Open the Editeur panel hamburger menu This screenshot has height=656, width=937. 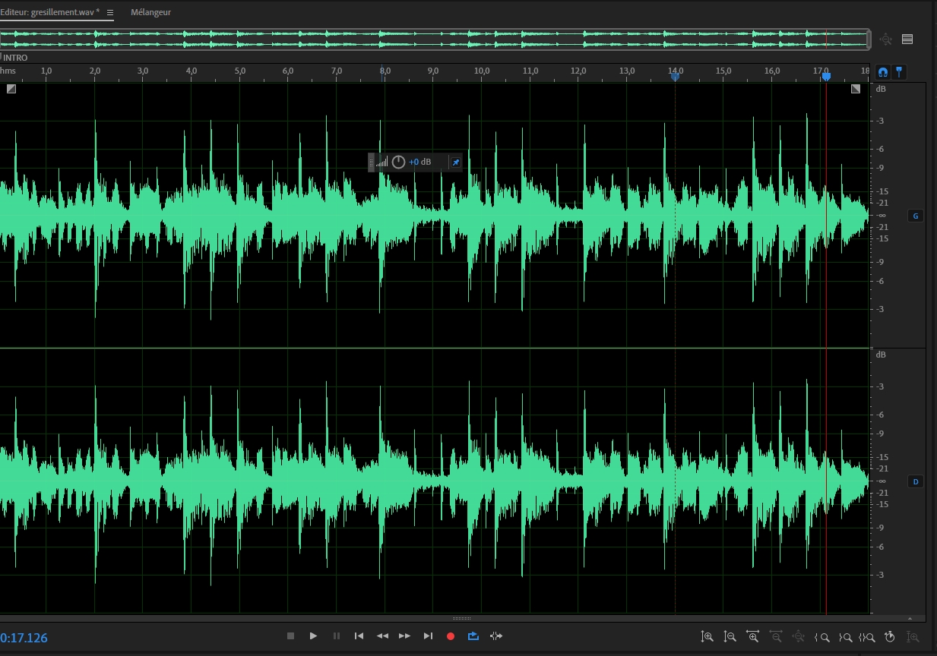pyautogui.click(x=110, y=13)
